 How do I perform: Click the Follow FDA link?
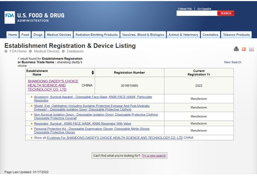pos(185,9)
